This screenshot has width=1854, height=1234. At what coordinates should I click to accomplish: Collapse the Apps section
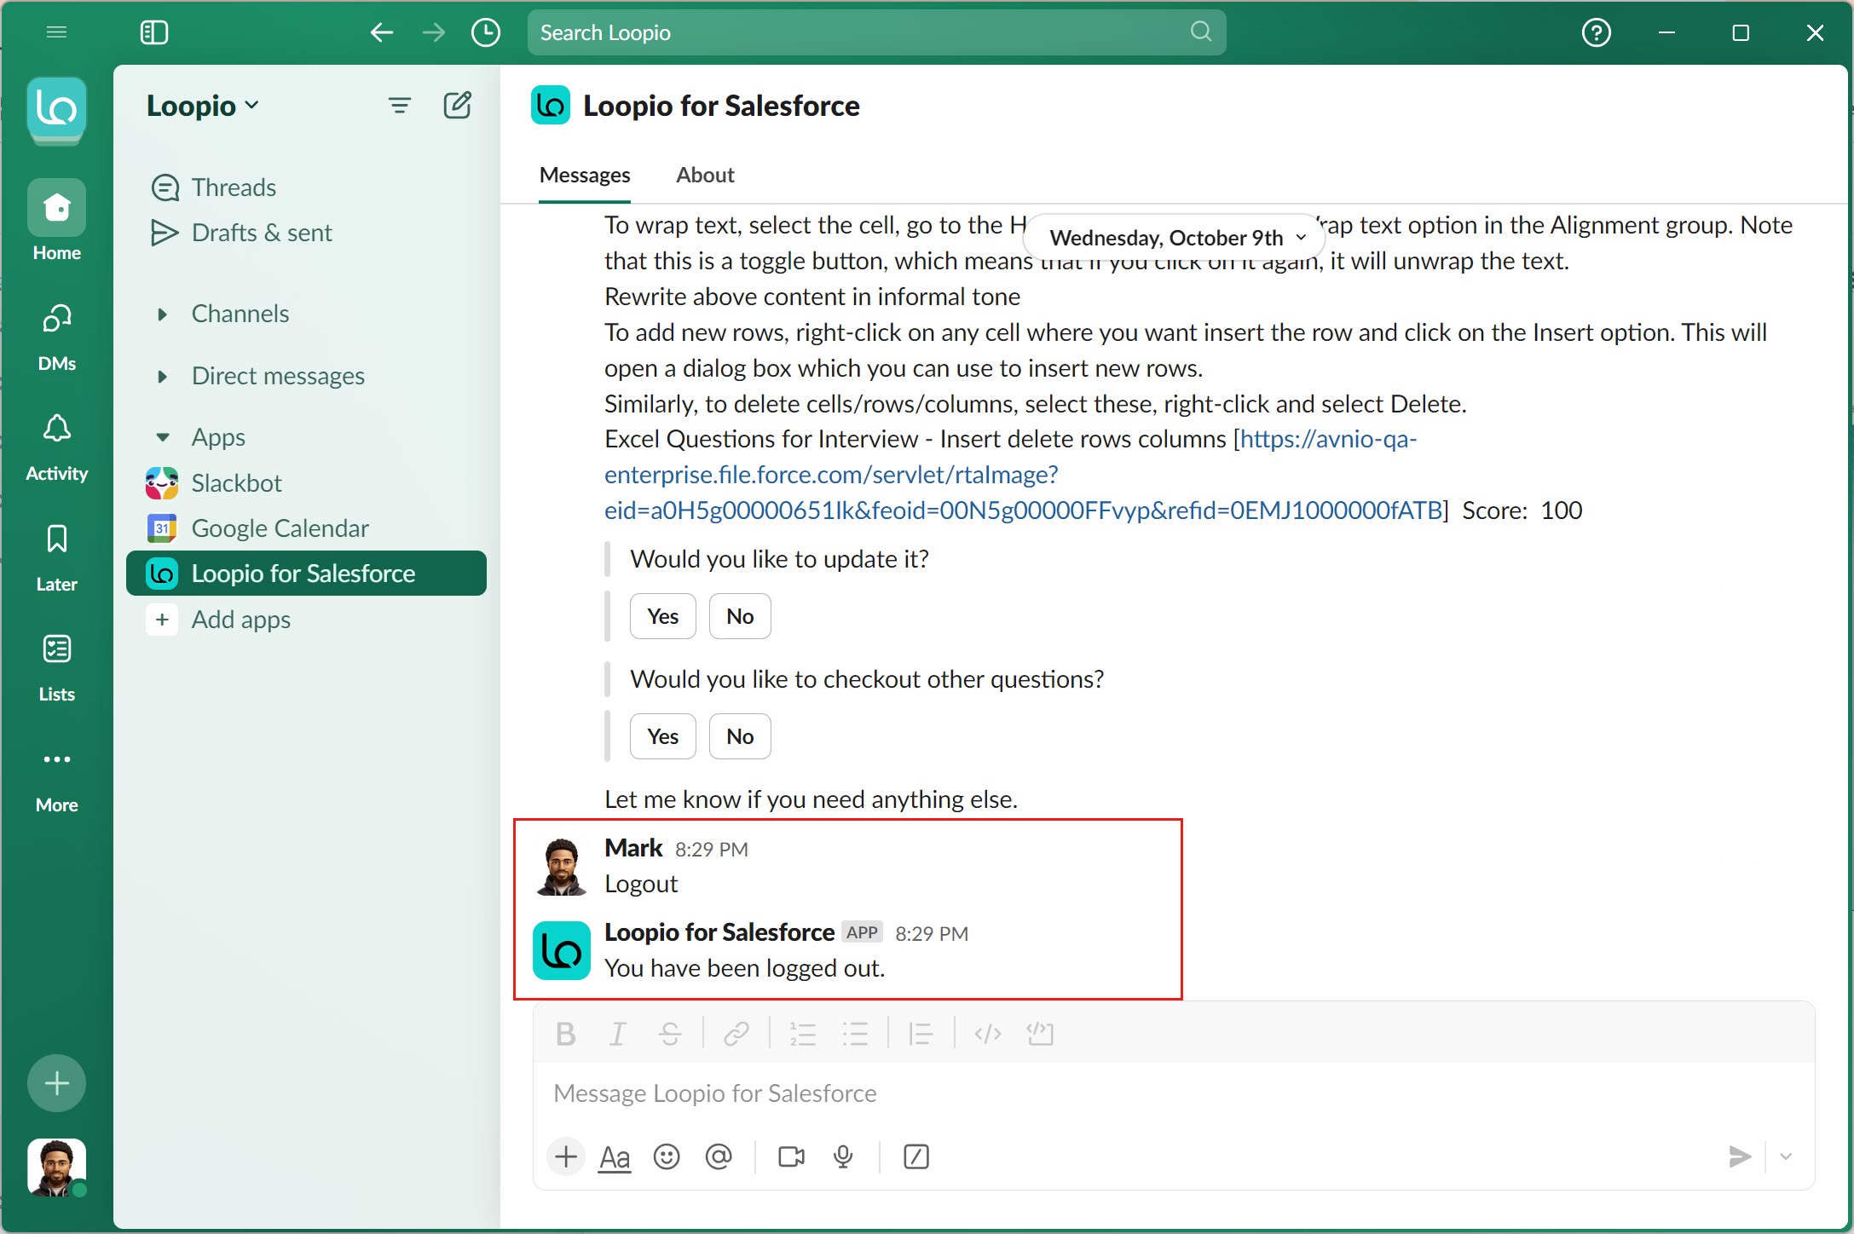pos(162,437)
